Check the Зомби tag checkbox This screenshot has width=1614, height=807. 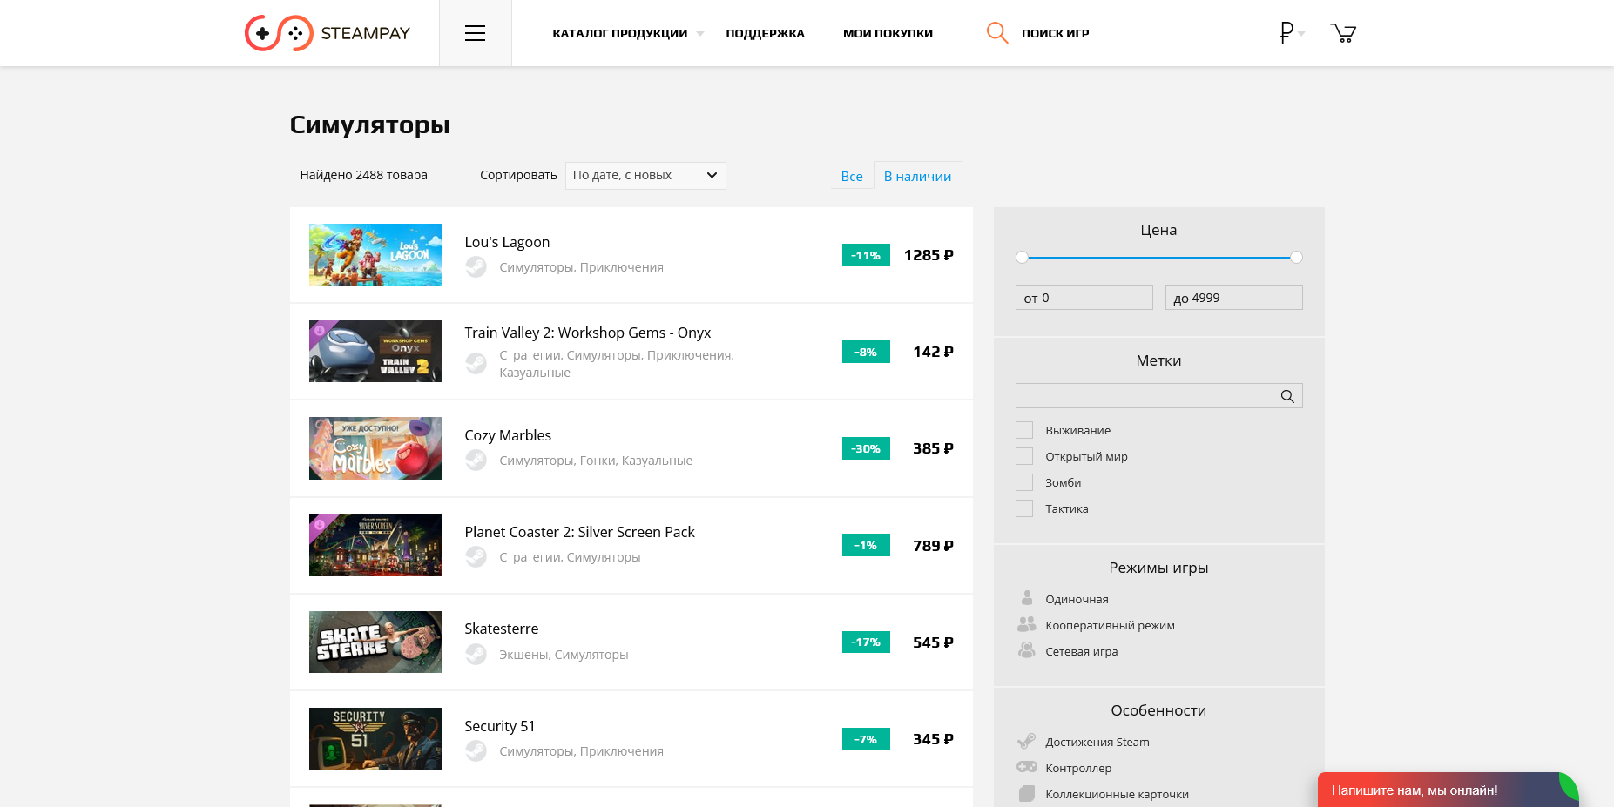tap(1024, 482)
